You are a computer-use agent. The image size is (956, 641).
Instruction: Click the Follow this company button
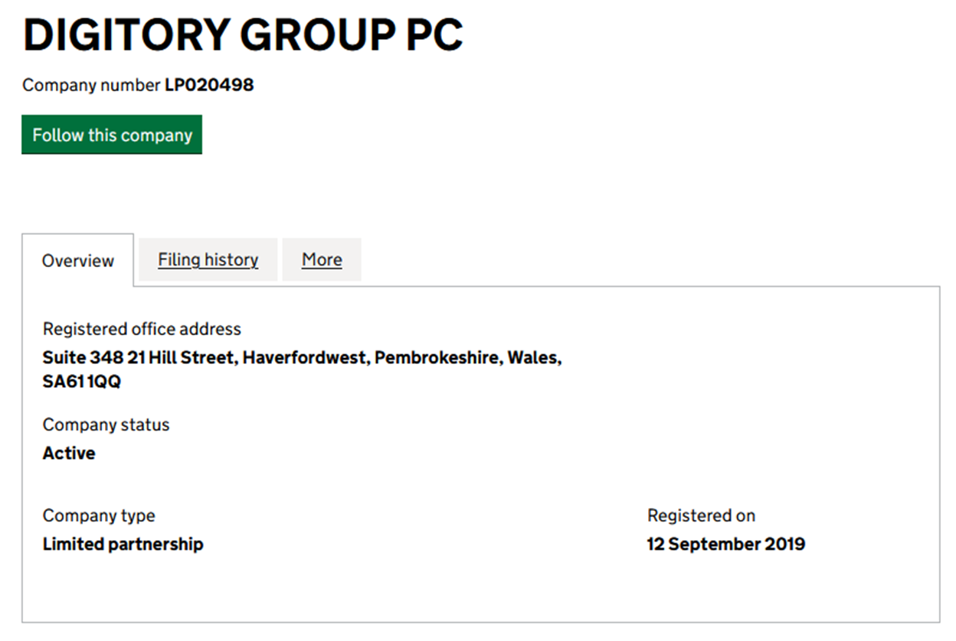tap(112, 135)
